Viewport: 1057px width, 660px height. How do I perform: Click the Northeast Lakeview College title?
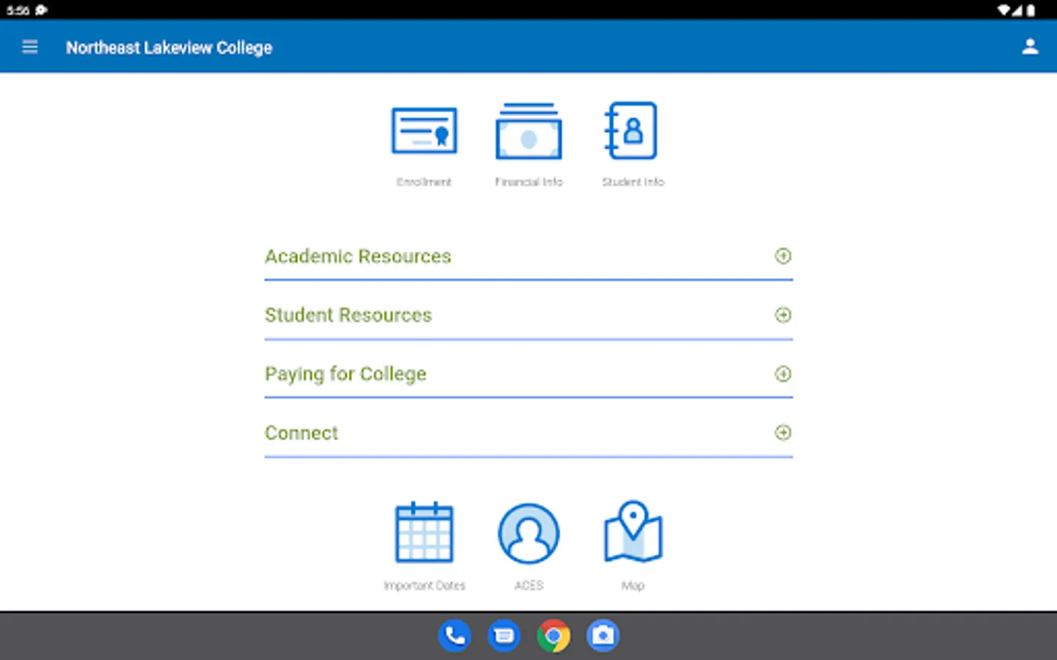[x=169, y=48]
